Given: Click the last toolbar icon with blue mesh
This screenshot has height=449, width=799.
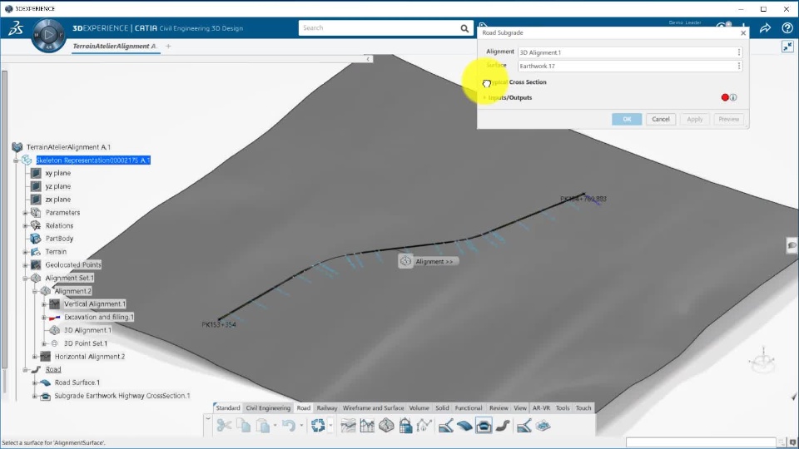Looking at the screenshot, I should click(543, 425).
